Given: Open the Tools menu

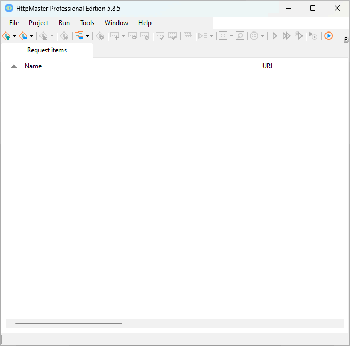Looking at the screenshot, I should pyautogui.click(x=87, y=23).
